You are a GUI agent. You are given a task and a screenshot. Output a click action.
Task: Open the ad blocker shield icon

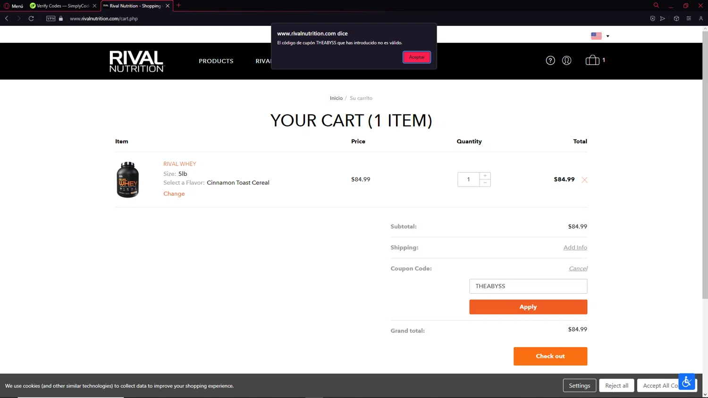pyautogui.click(x=652, y=18)
